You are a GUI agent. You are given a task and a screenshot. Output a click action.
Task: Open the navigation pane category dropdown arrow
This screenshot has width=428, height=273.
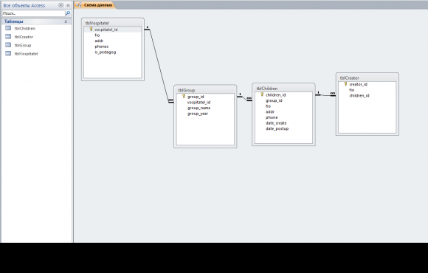61,5
